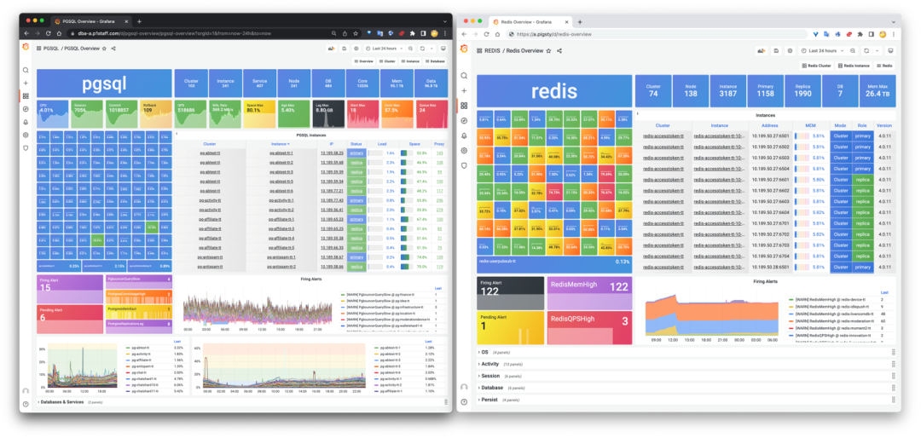Screen dimensions: 921x438
Task: Open Configuration gear in PGSQL window sidebar
Action: (26, 135)
